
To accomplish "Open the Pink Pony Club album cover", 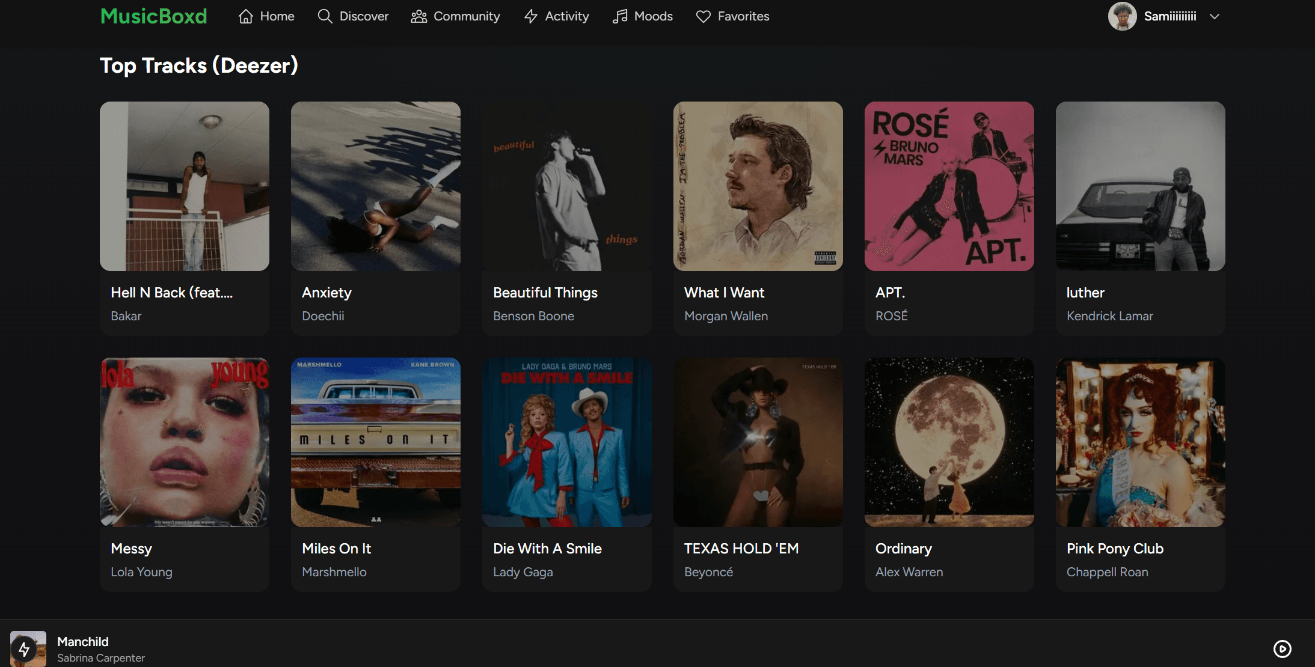I will pos(1141,442).
